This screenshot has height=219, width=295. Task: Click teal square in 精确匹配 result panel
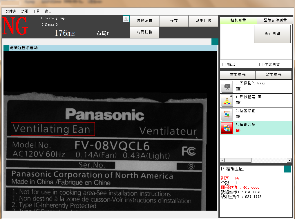(x=287, y=169)
